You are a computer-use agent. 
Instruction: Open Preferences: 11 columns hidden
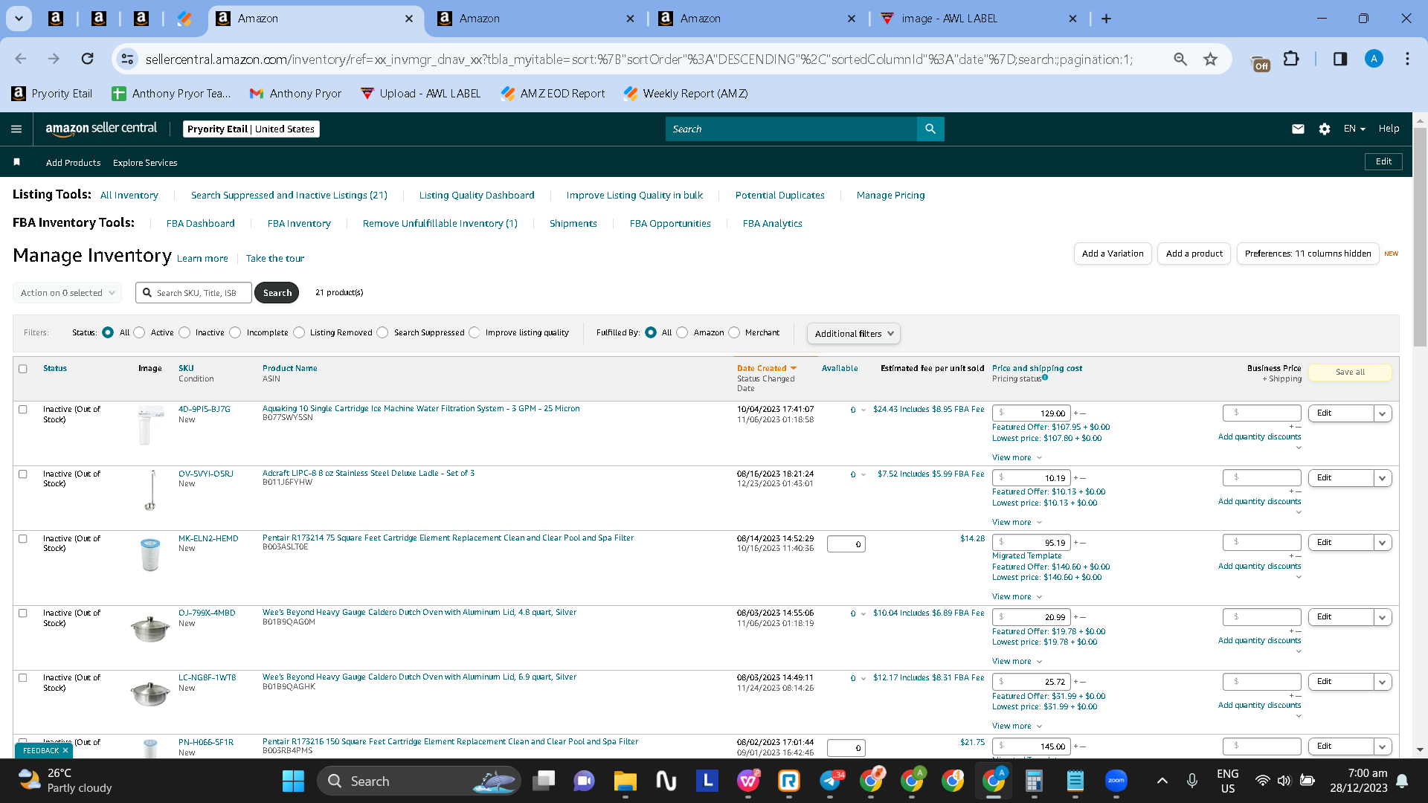coord(1308,254)
